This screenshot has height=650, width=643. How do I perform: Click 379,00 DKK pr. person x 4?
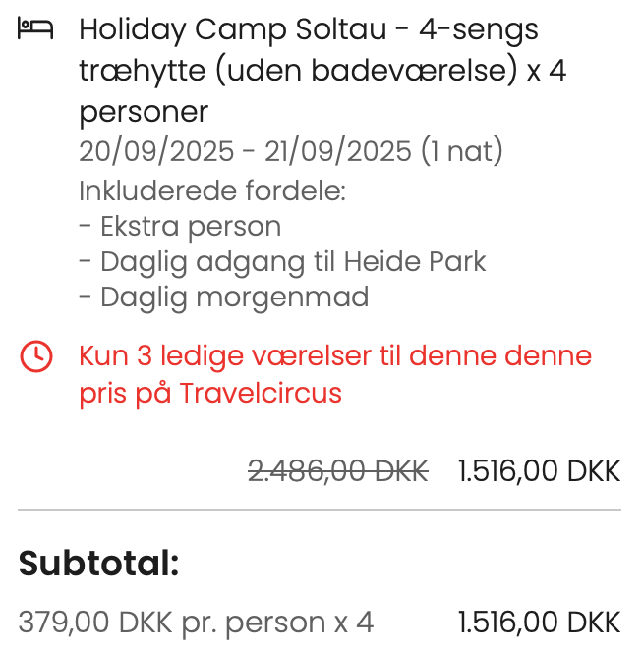click(x=196, y=623)
